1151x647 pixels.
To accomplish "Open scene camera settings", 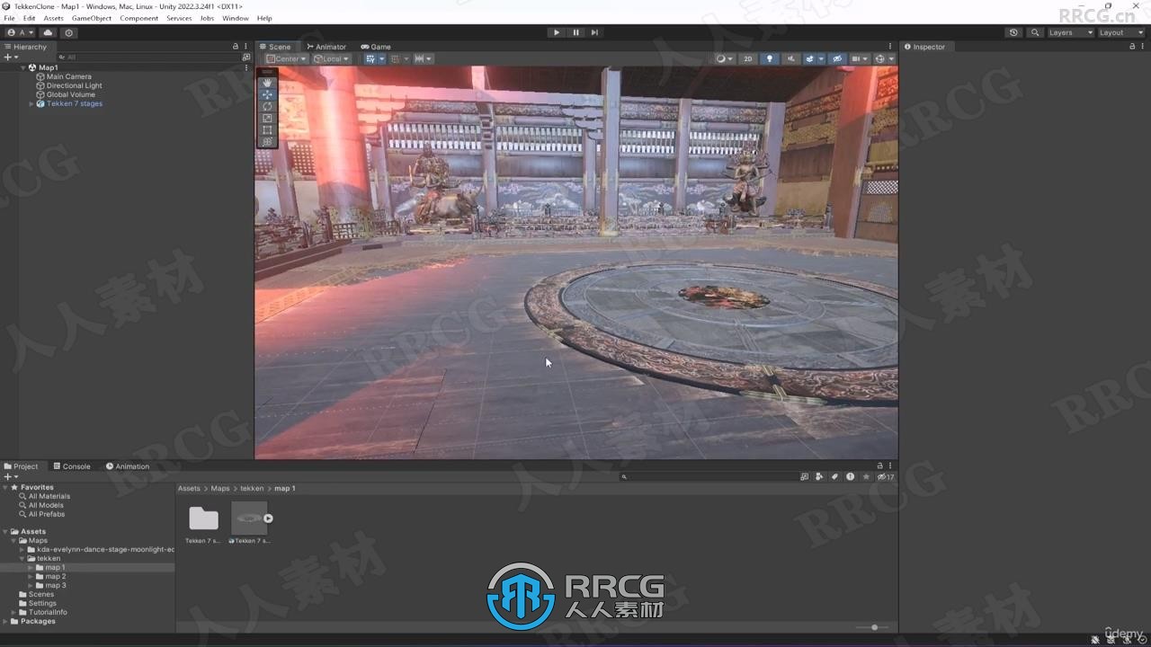I will coord(860,58).
